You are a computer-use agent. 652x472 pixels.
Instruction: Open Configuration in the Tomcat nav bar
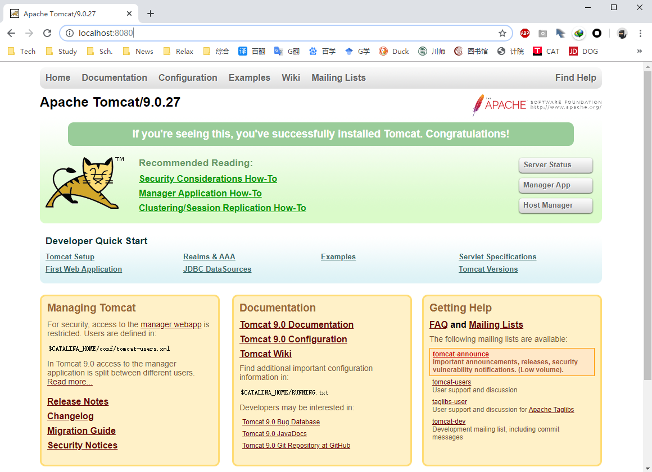point(188,77)
